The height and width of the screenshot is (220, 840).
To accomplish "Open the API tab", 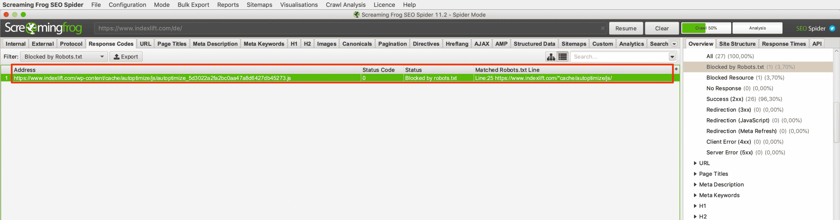I will tap(817, 44).
